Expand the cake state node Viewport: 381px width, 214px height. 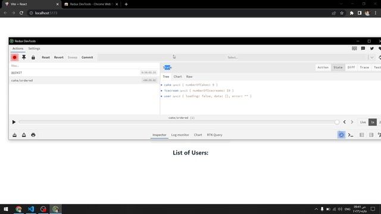[x=161, y=85]
